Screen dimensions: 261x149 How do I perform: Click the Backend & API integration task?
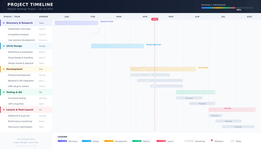coord(21,81)
